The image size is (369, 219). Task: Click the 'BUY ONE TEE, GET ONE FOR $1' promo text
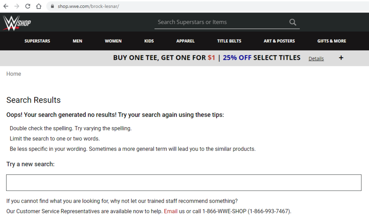point(164,58)
